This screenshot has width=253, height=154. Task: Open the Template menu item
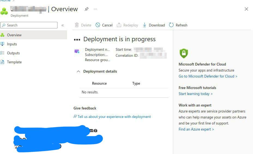(14, 62)
